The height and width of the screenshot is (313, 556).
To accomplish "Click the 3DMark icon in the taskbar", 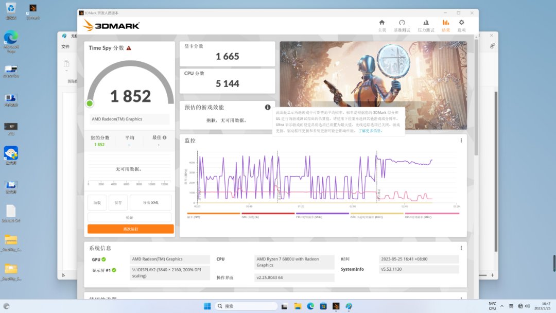I will (x=336, y=306).
